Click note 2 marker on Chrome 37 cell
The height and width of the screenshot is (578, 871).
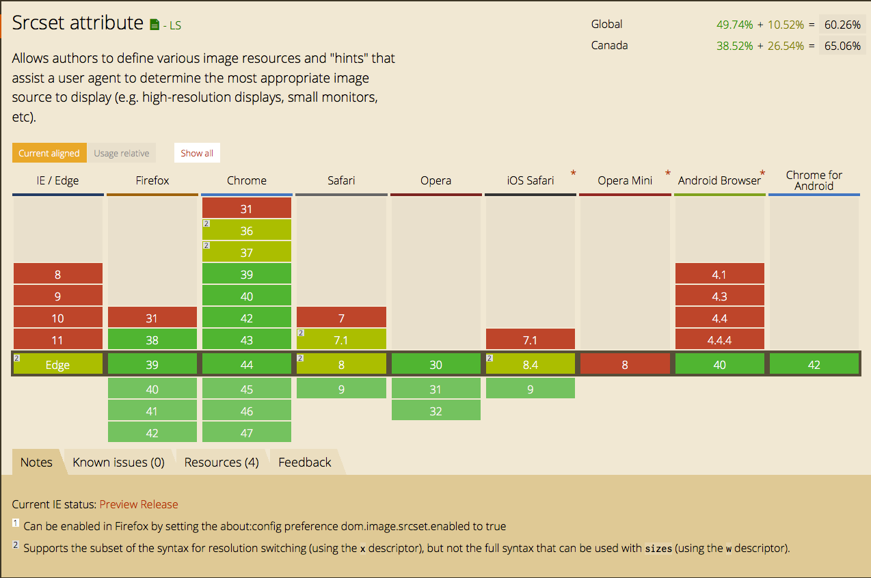coord(206,245)
